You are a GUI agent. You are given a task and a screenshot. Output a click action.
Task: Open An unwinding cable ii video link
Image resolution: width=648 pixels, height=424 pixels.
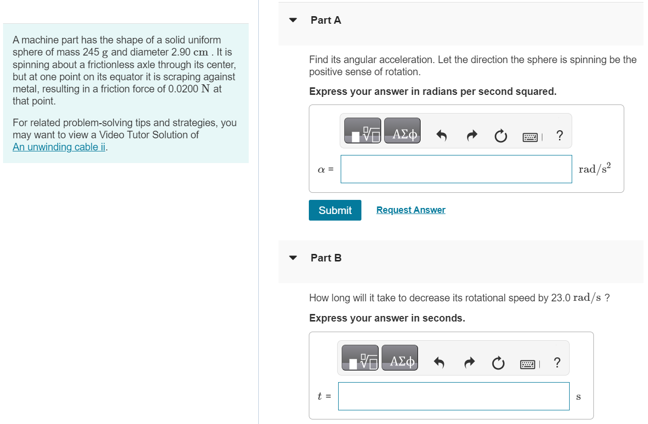[x=60, y=147]
